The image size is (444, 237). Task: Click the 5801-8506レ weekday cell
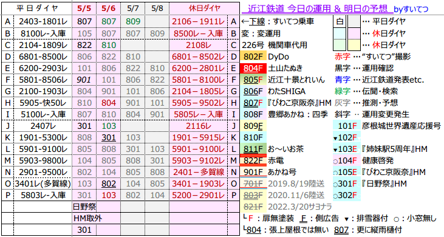43,80
